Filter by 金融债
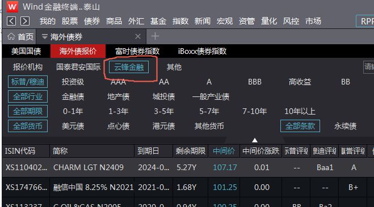 (x=73, y=96)
